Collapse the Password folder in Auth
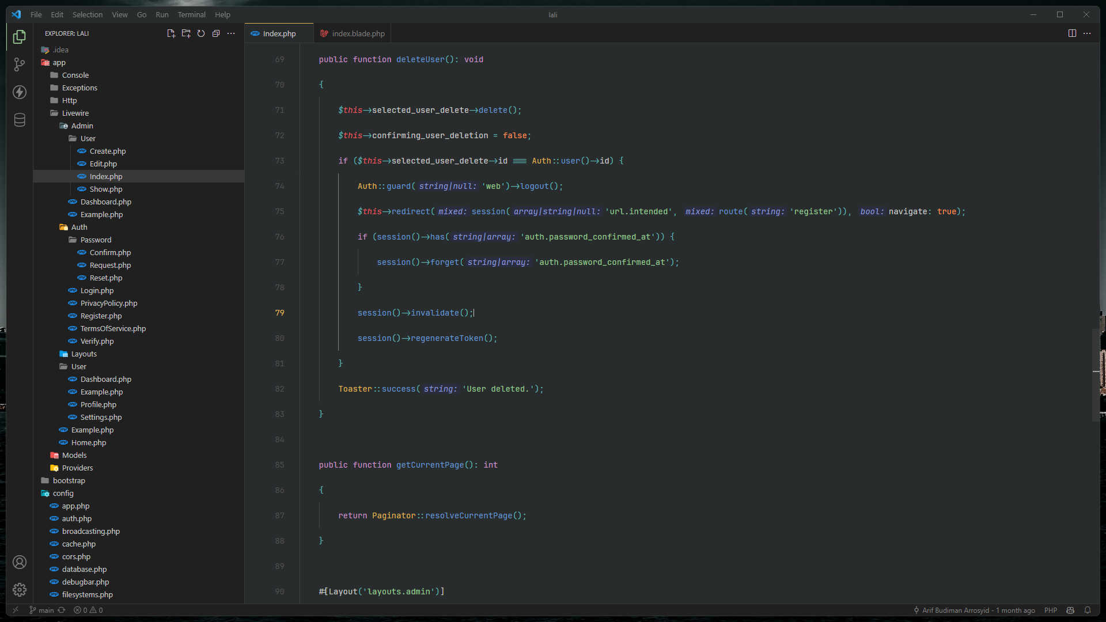The height and width of the screenshot is (622, 1106). point(96,240)
